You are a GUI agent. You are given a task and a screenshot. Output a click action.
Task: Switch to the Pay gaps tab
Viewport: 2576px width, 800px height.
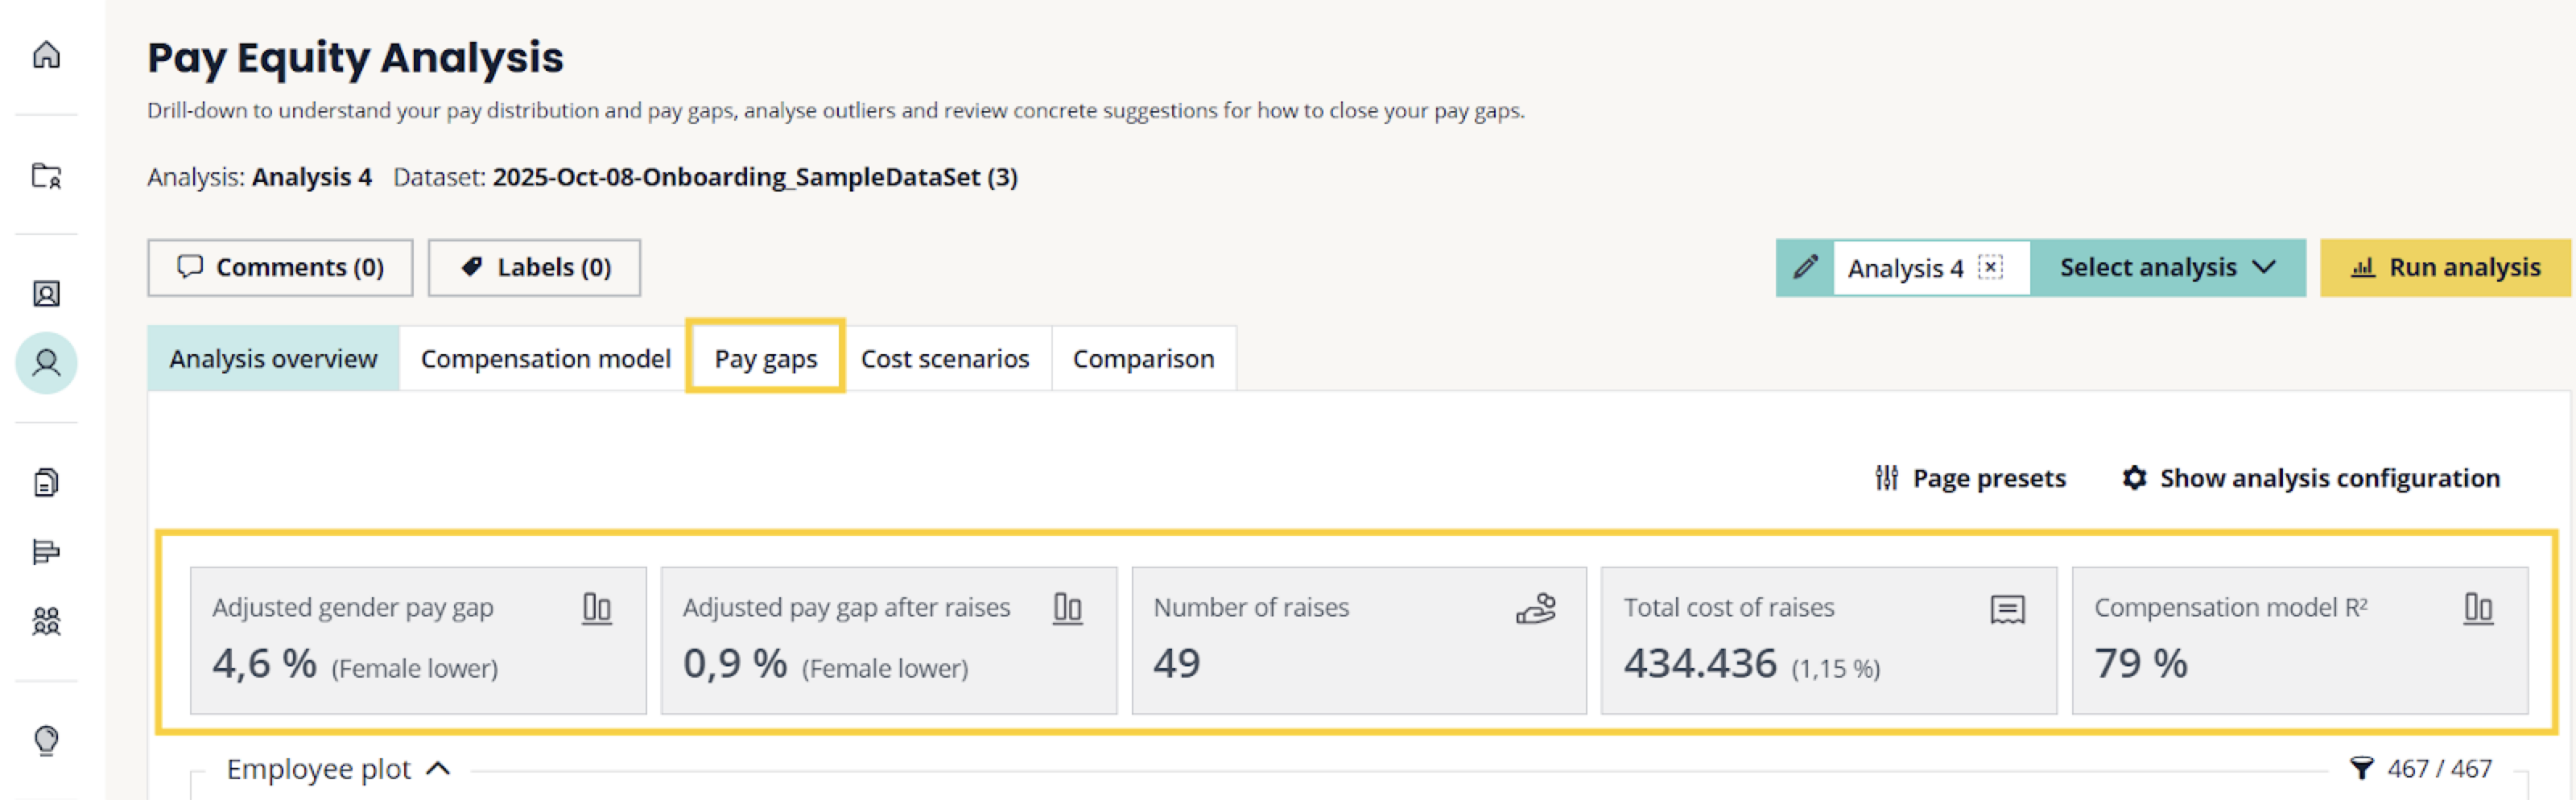point(765,358)
